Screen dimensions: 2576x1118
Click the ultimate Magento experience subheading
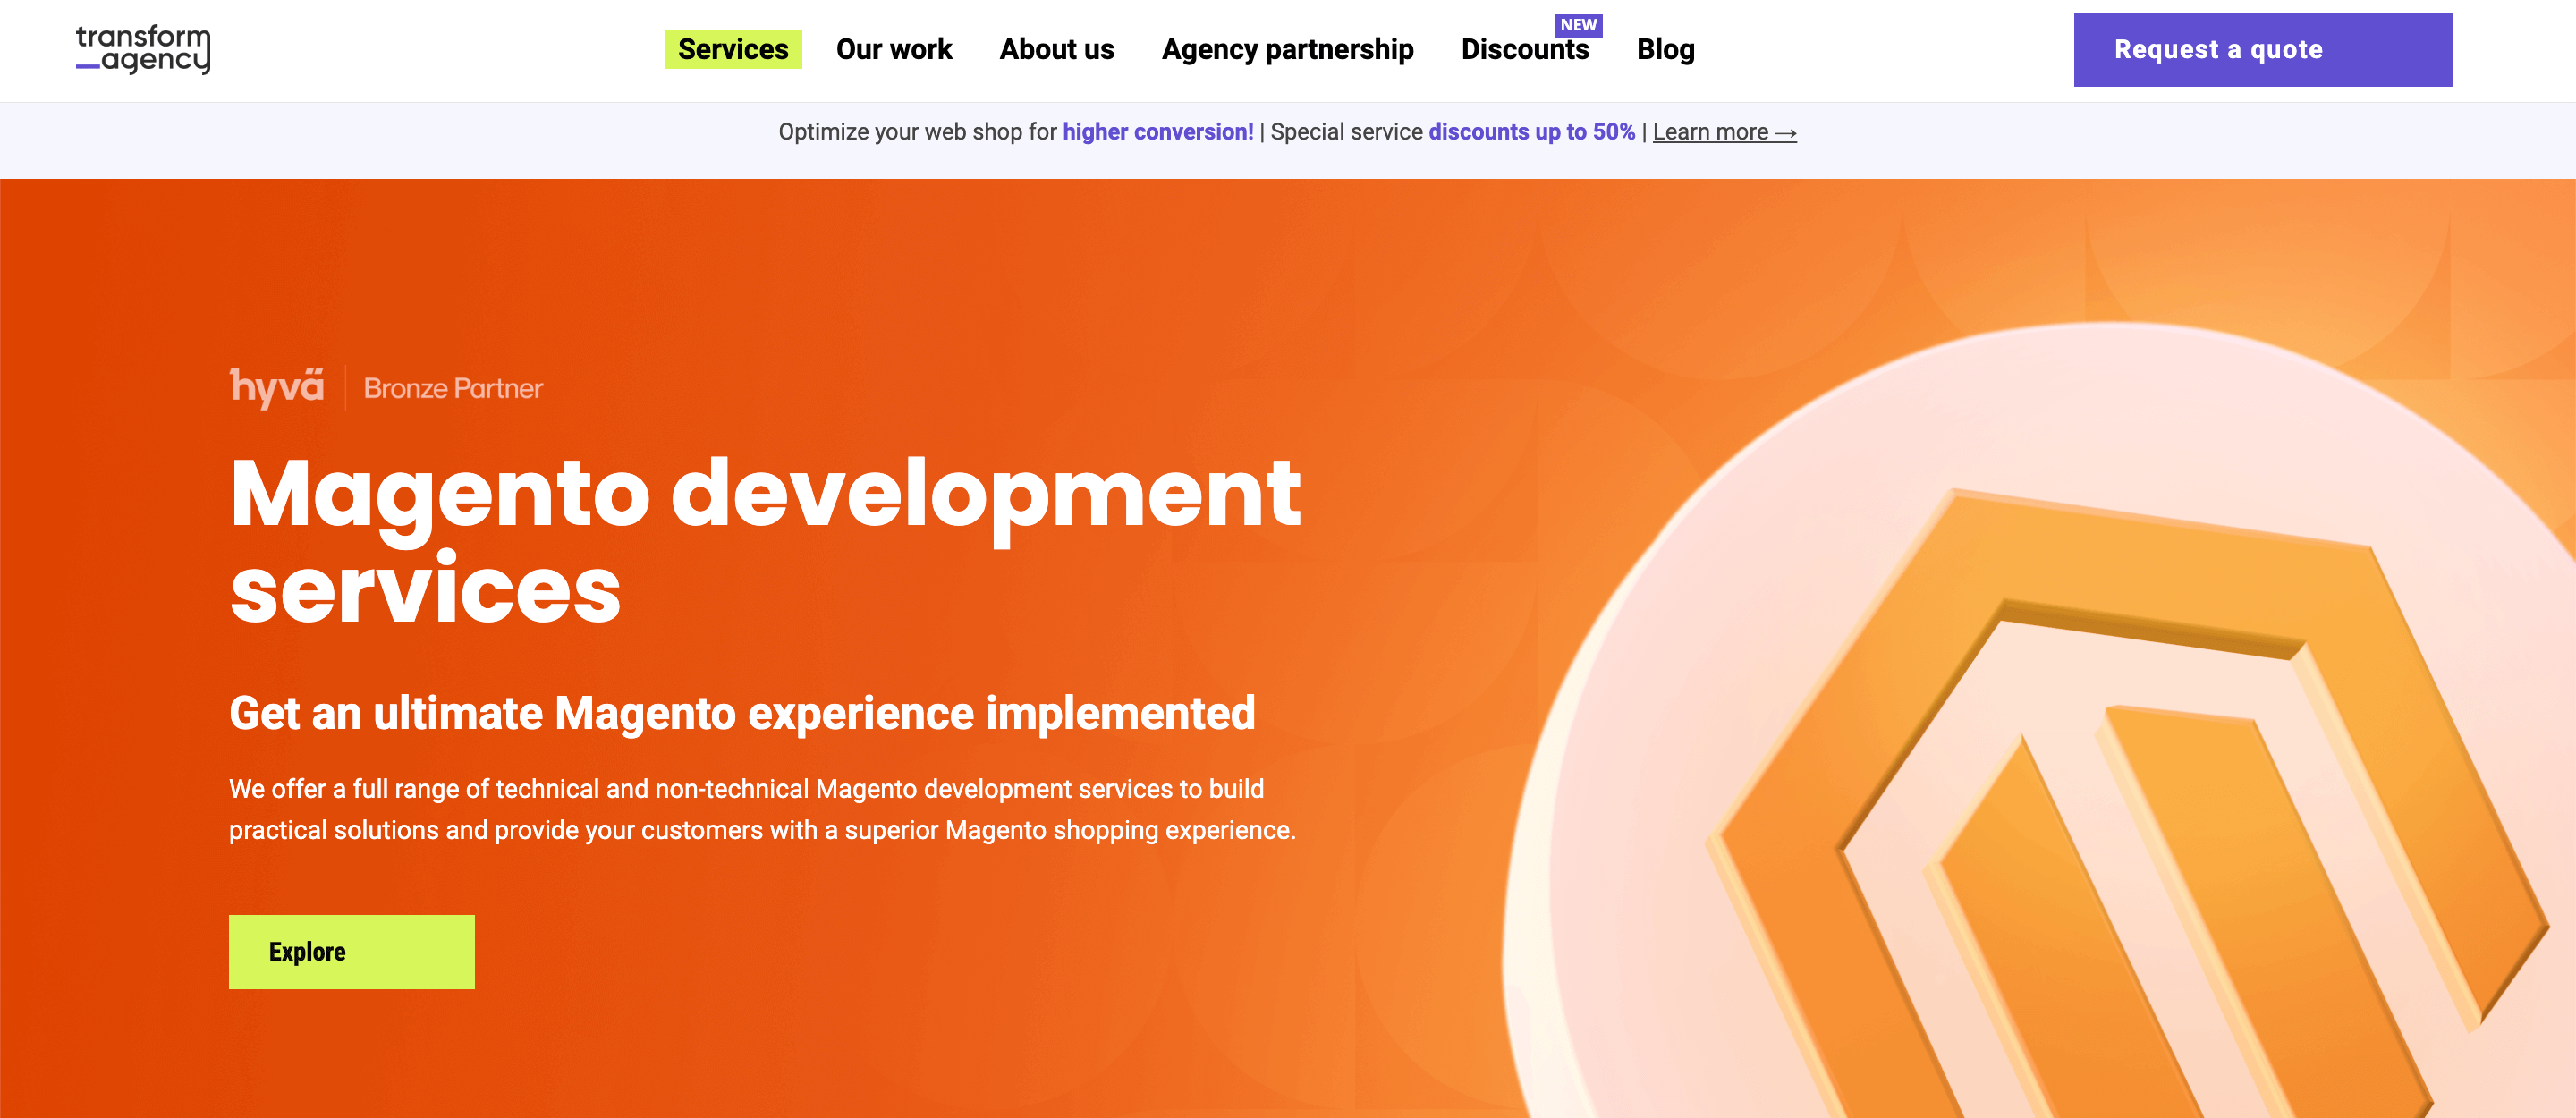coord(743,713)
